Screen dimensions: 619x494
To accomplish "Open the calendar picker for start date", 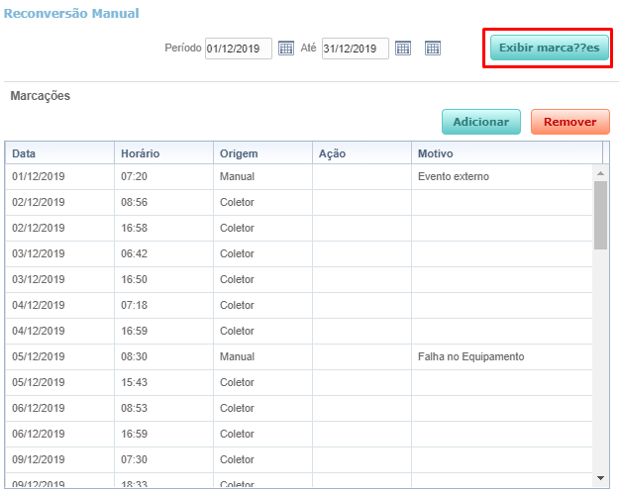I will (286, 48).
